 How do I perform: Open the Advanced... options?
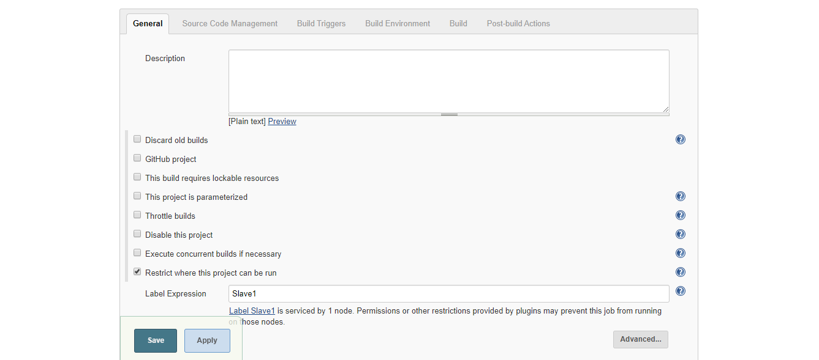(x=640, y=339)
